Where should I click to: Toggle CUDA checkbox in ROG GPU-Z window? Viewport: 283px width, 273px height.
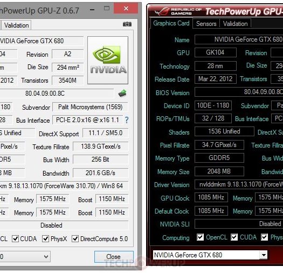[234, 237]
